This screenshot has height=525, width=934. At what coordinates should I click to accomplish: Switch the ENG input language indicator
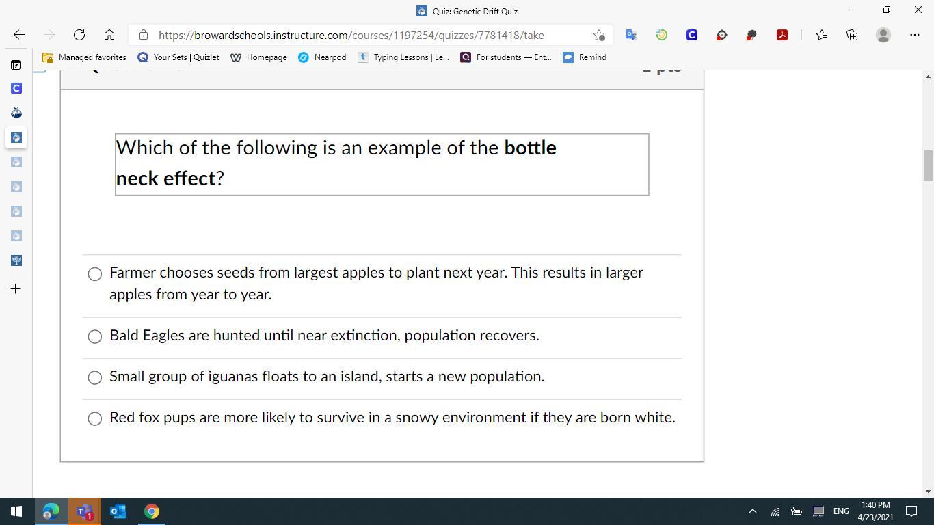841,511
